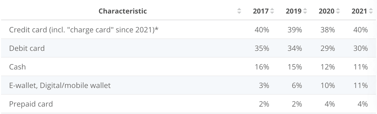Click Credit card's 2021 value of 40%
The width and height of the screenshot is (377, 114).
361,30
